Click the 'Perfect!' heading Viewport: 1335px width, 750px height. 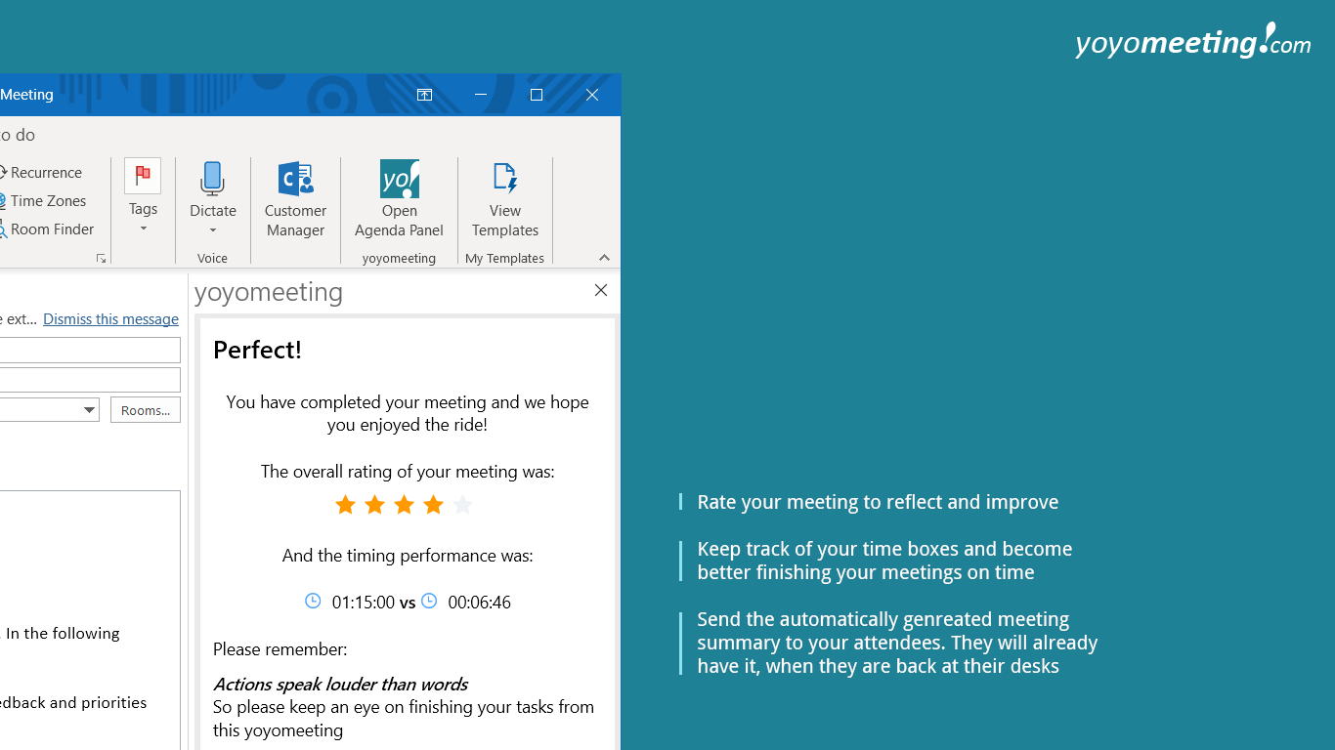click(x=257, y=350)
